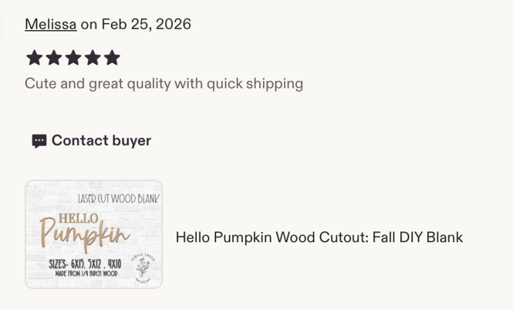The width and height of the screenshot is (513, 310).
Task: Click the Feb 25, 2026 review date
Action: pos(146,24)
